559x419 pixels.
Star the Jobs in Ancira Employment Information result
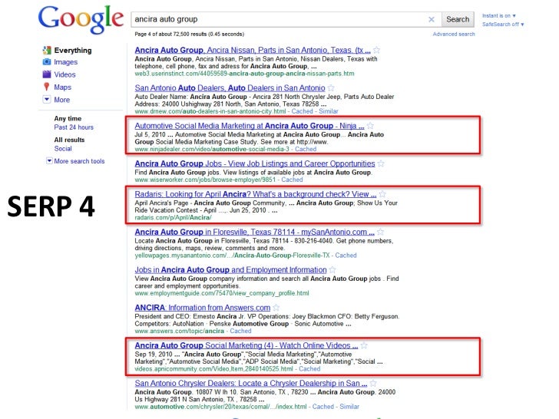pyautogui.click(x=332, y=269)
